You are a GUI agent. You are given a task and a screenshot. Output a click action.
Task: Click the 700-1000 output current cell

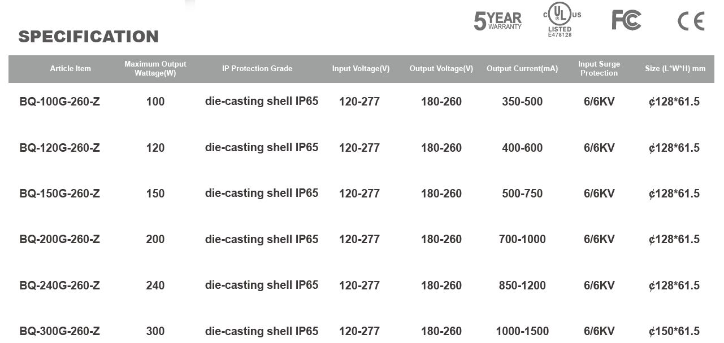click(522, 239)
